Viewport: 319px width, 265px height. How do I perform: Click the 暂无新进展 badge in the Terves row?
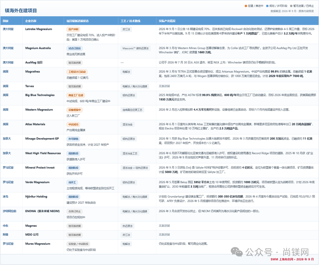75,86
